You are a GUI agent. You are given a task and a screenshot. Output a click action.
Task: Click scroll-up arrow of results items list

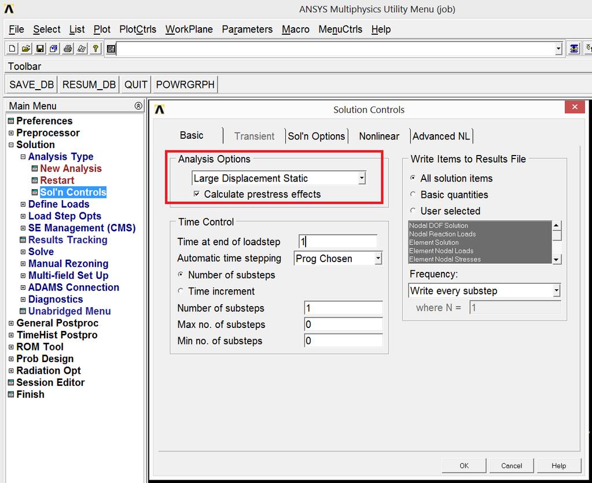click(557, 226)
